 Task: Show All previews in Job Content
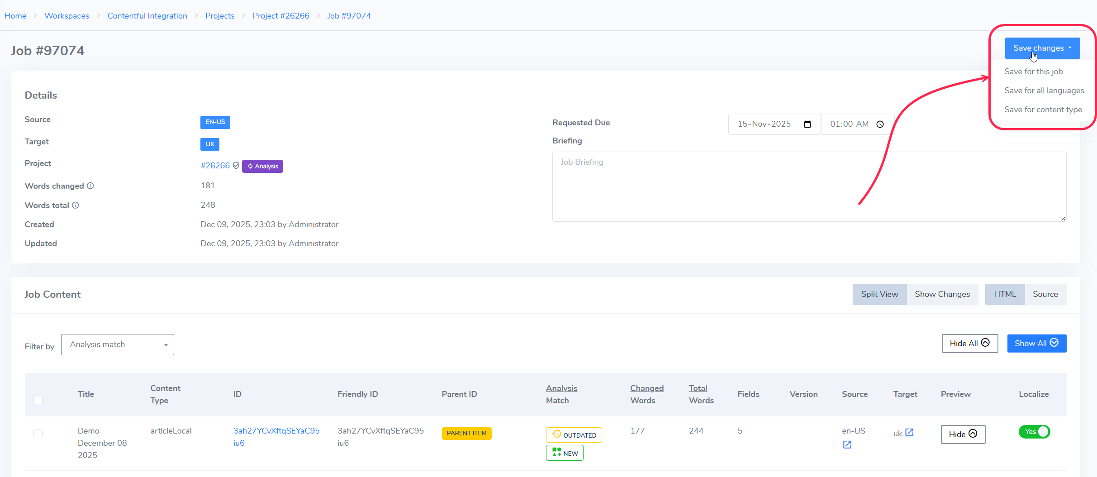[x=1037, y=343]
